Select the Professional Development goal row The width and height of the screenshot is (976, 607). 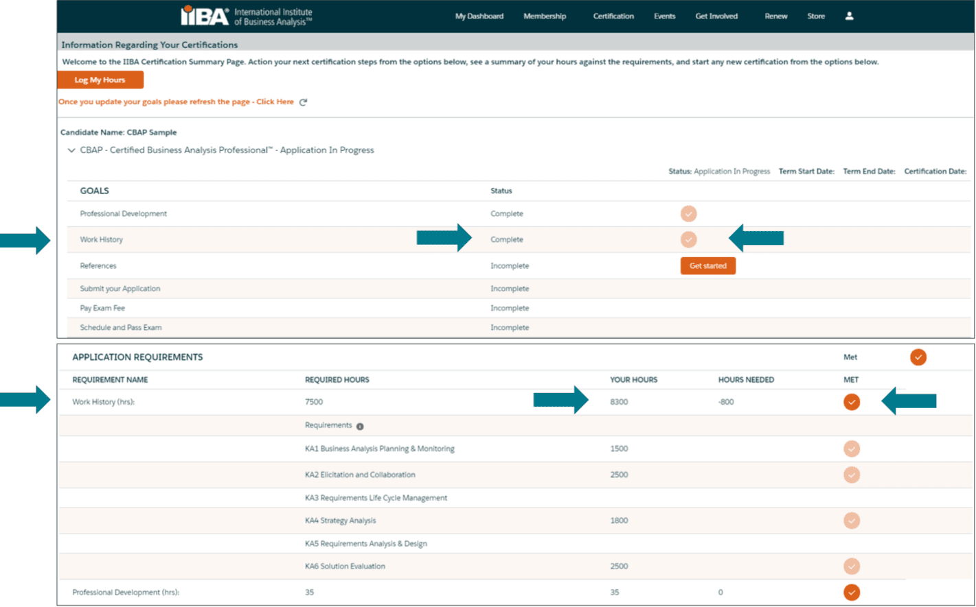point(520,214)
